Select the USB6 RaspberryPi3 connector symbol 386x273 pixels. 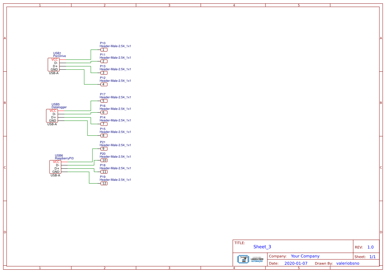[x=55, y=167]
